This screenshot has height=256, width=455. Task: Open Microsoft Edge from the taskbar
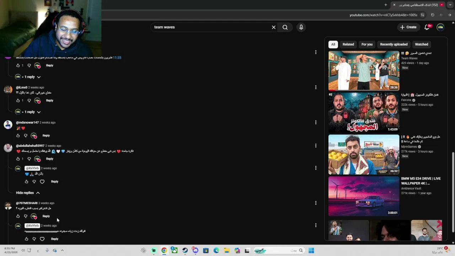point(216,250)
